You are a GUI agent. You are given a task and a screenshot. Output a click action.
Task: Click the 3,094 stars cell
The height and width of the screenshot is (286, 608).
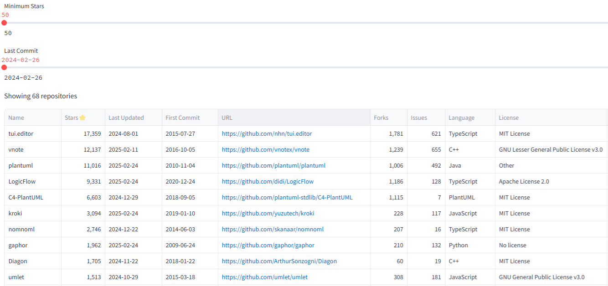coord(83,214)
